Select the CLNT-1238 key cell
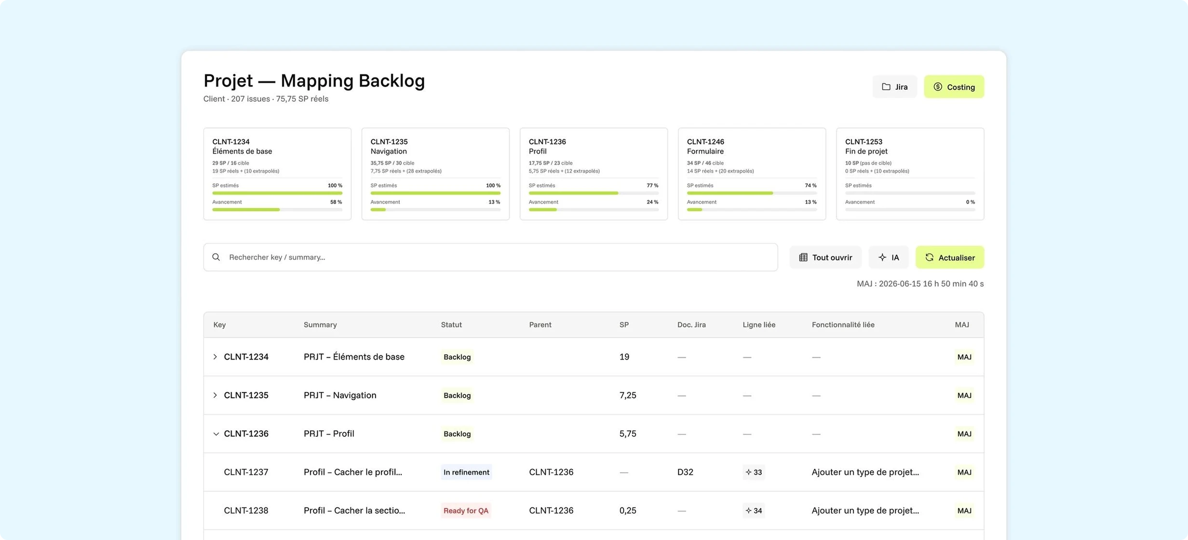 tap(246, 511)
